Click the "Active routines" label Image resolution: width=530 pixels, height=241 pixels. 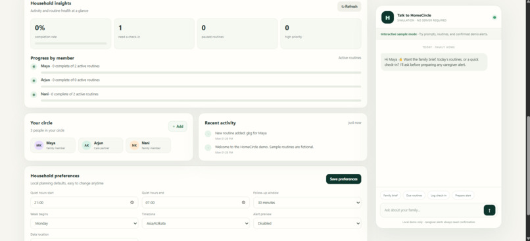pyautogui.click(x=350, y=58)
